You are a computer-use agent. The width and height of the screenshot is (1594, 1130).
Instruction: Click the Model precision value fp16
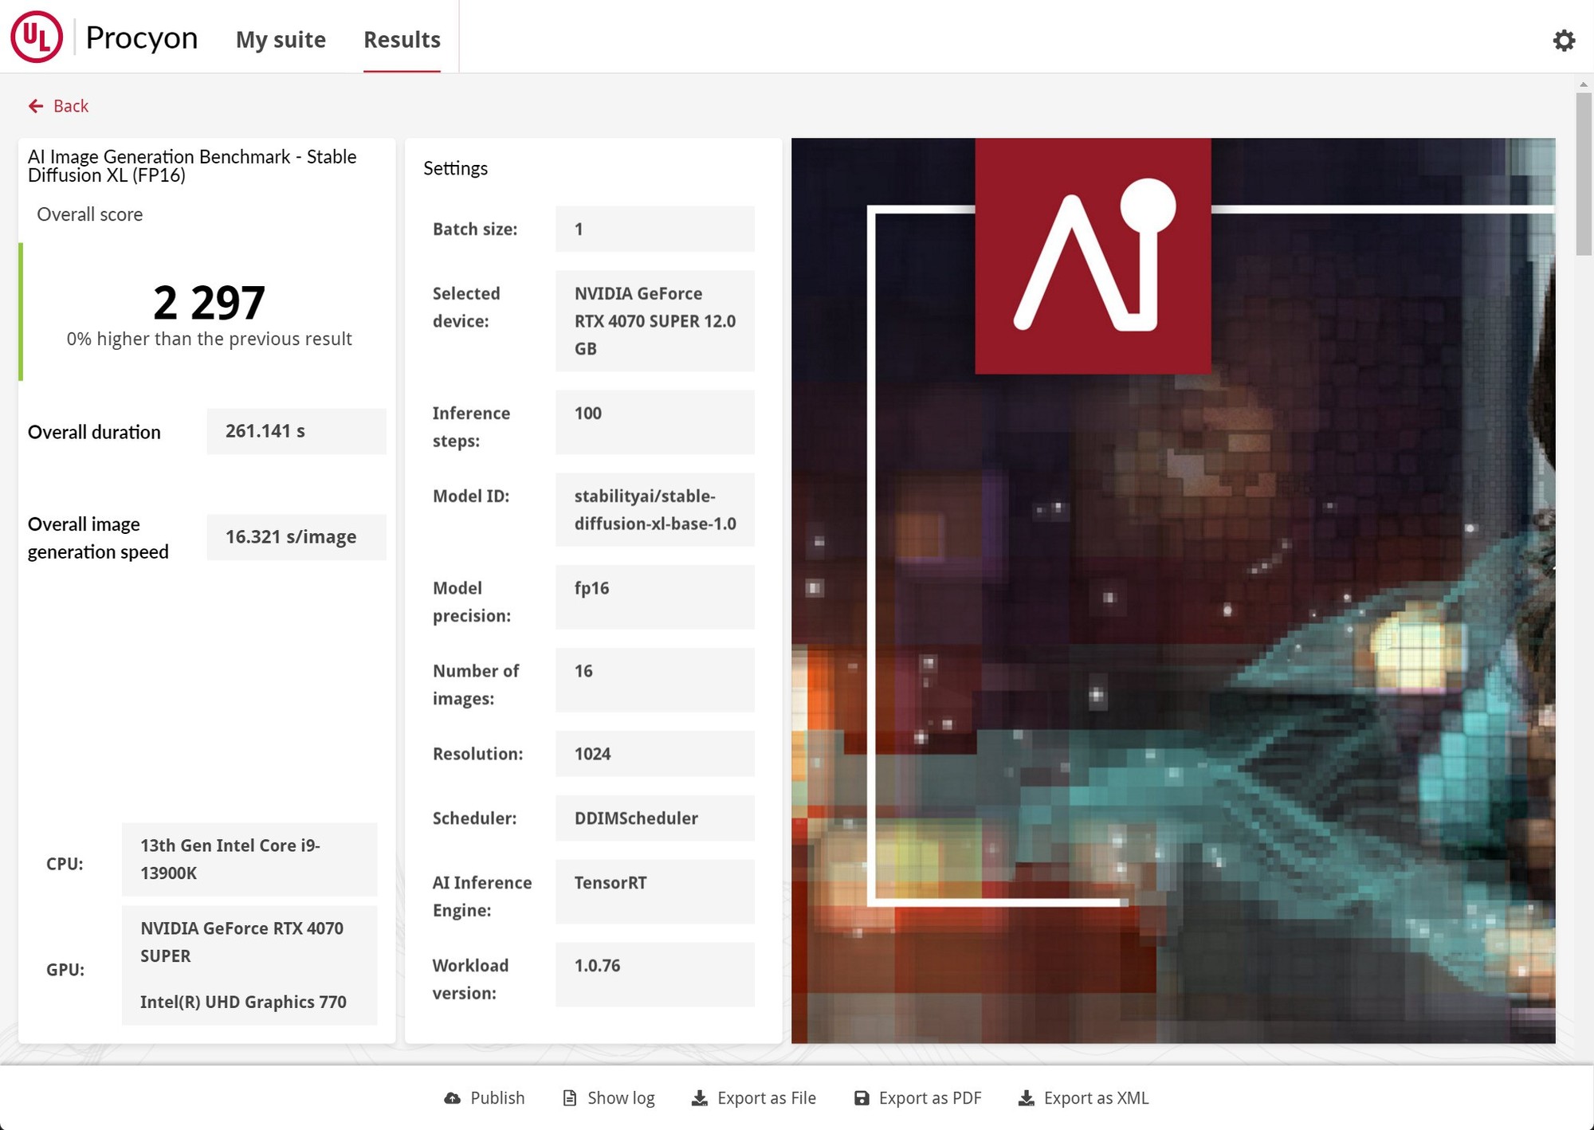click(x=655, y=598)
